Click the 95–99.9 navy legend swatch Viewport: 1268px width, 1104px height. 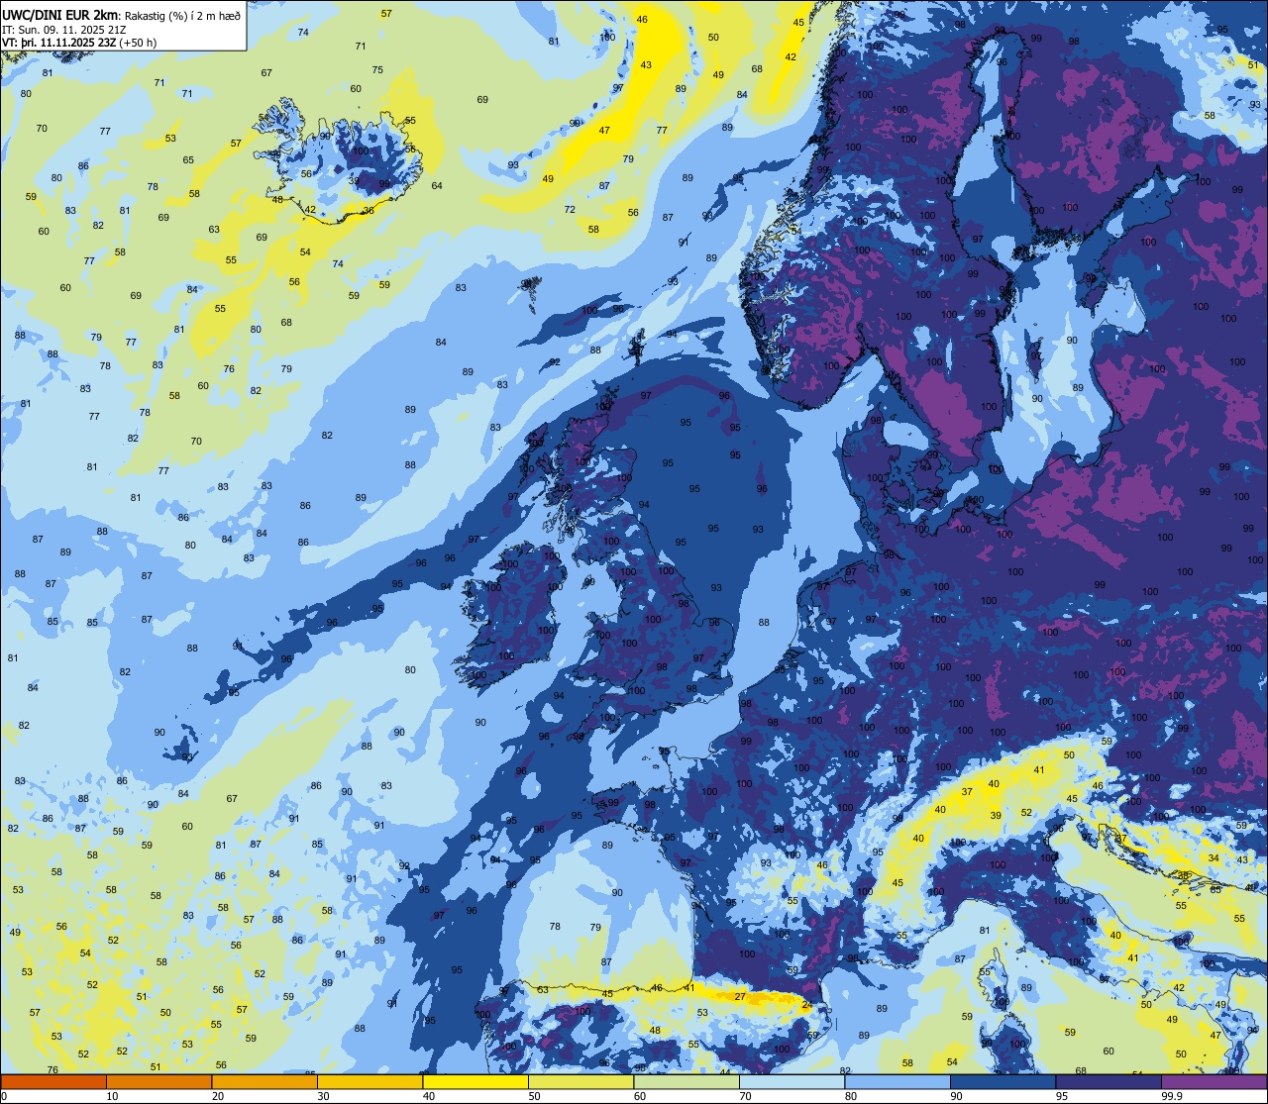coord(1109,1082)
